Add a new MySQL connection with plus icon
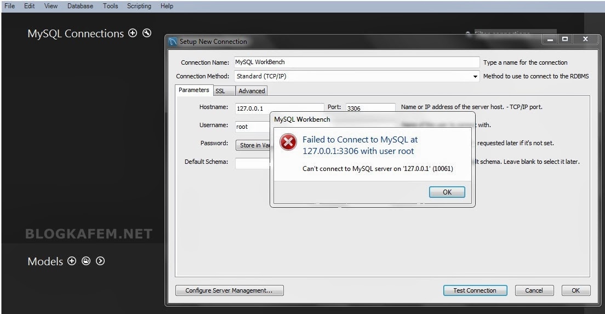Image resolution: width=605 pixels, height=314 pixels. point(133,33)
